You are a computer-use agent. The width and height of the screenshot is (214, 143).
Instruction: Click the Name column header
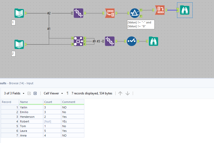(31, 102)
